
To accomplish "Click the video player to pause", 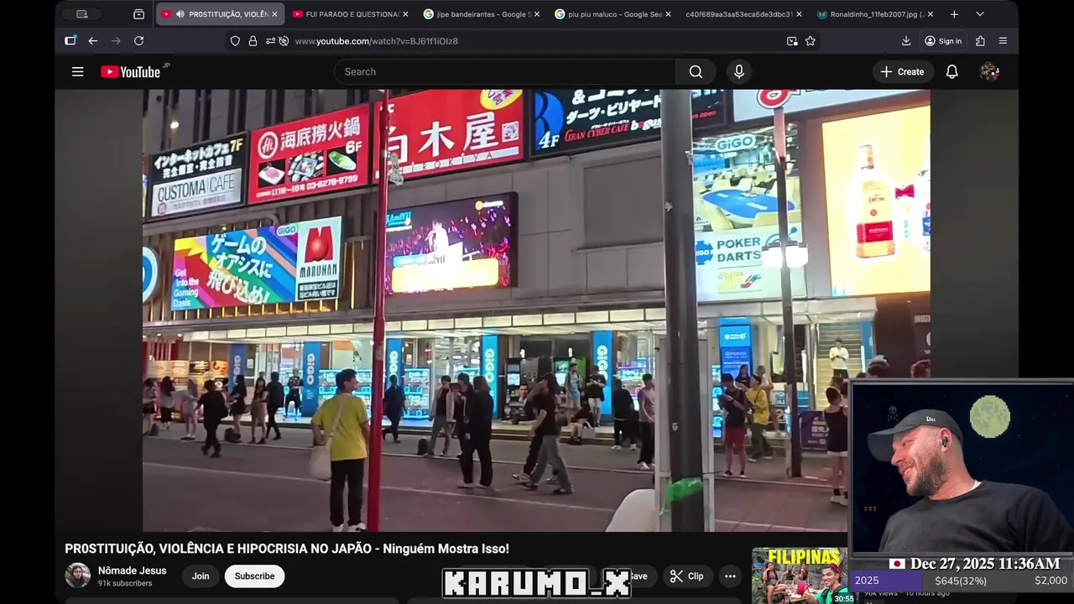I will tap(536, 310).
